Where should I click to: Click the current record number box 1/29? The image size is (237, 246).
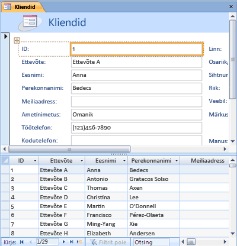pyautogui.click(x=47, y=242)
